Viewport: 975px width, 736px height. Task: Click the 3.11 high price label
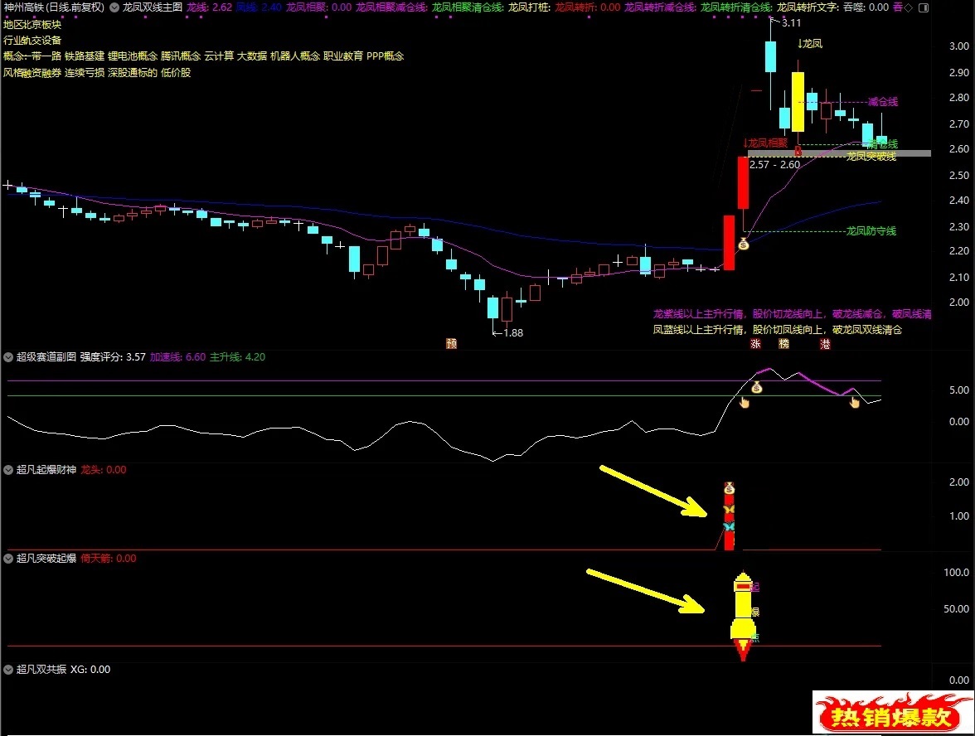click(792, 23)
